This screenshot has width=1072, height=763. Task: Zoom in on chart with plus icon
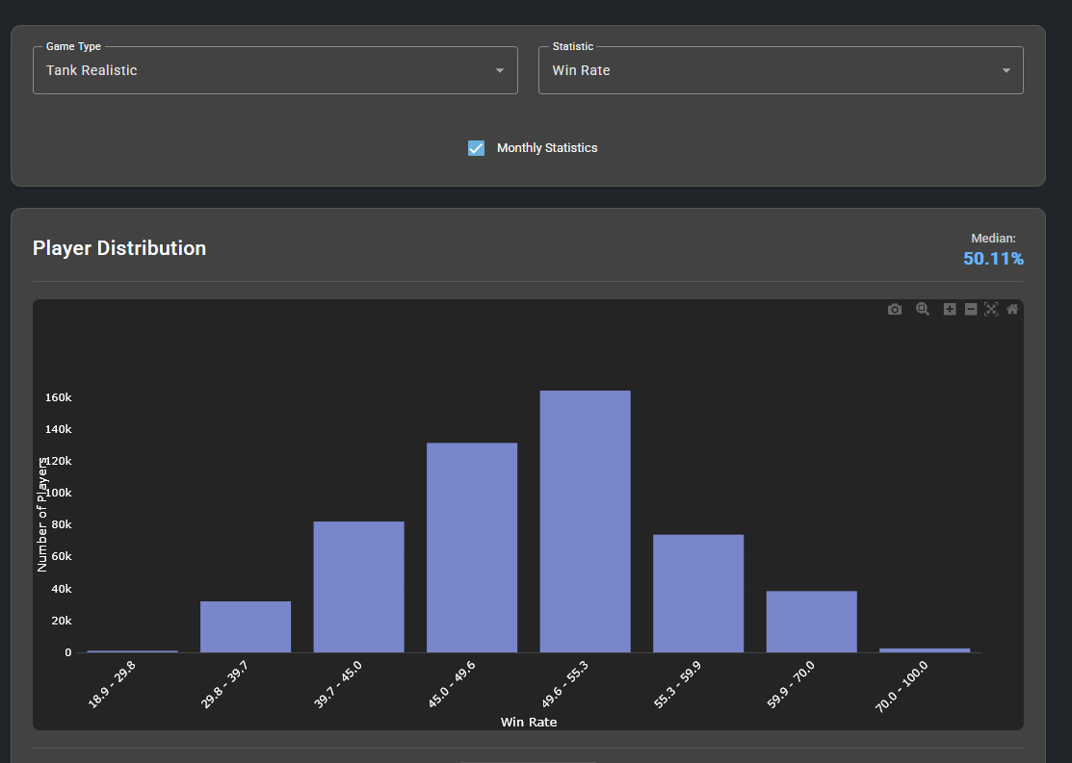(x=950, y=309)
